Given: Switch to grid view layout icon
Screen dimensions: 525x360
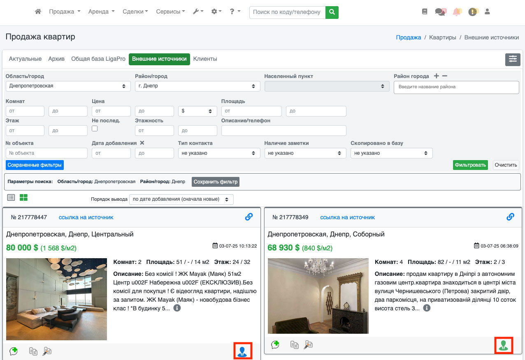Looking at the screenshot, I should (23, 198).
